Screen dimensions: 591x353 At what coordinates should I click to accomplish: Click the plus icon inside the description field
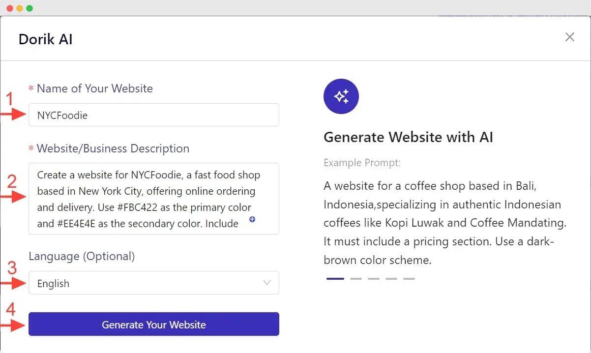[x=252, y=220]
